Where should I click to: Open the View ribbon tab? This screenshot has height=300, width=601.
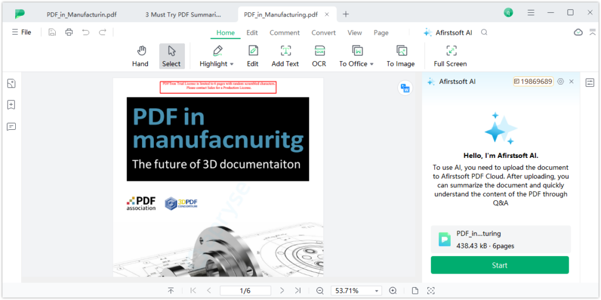click(x=354, y=33)
